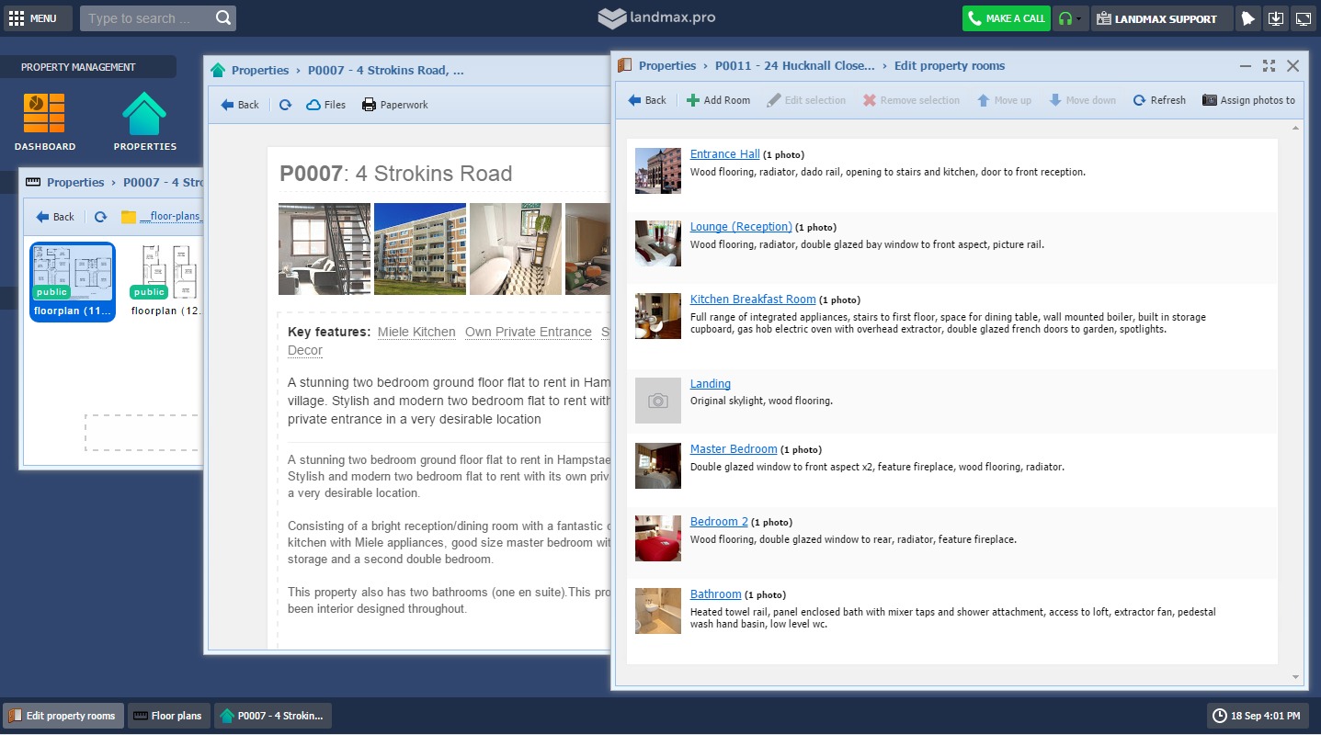Open the main MENU grid
Viewport: 1321px width, 735px height.
coord(33,18)
